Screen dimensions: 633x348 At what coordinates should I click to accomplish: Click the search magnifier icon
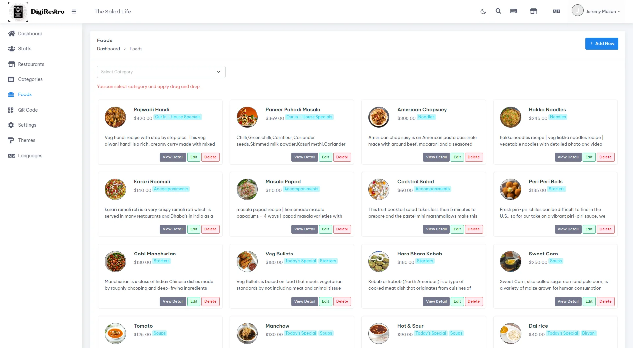(498, 11)
